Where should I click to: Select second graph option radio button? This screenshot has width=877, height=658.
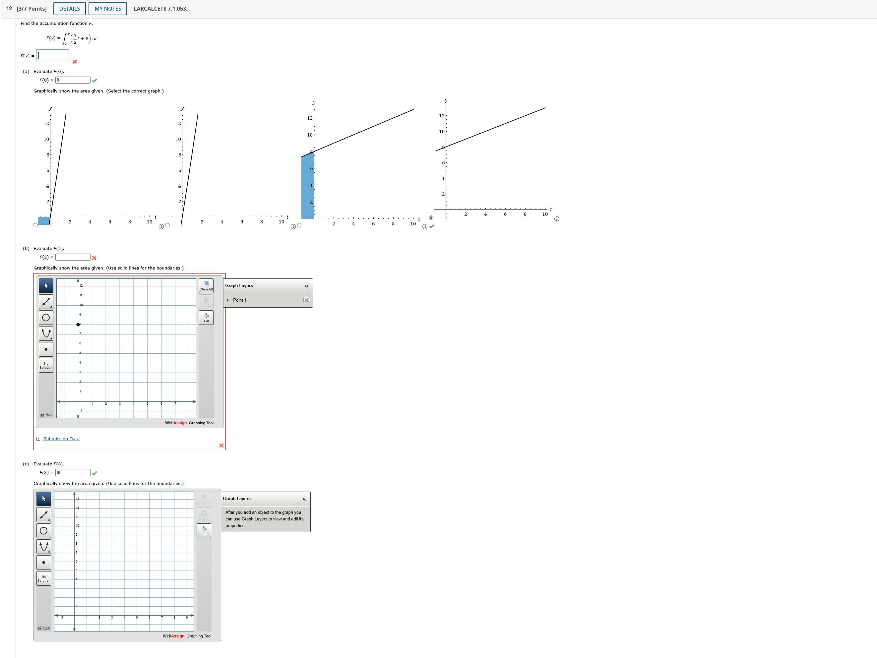point(168,225)
